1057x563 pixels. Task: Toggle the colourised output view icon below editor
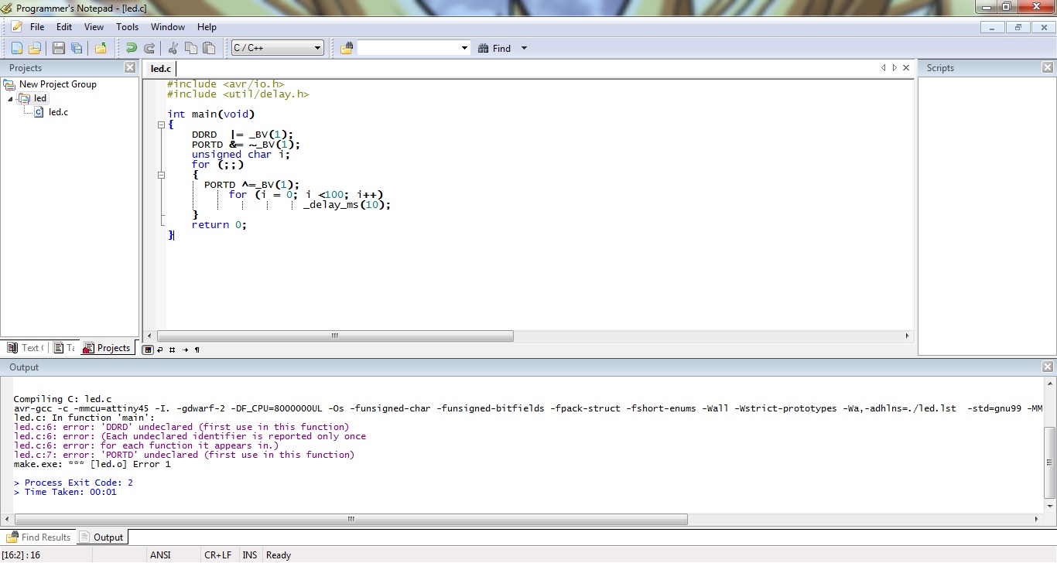[148, 350]
